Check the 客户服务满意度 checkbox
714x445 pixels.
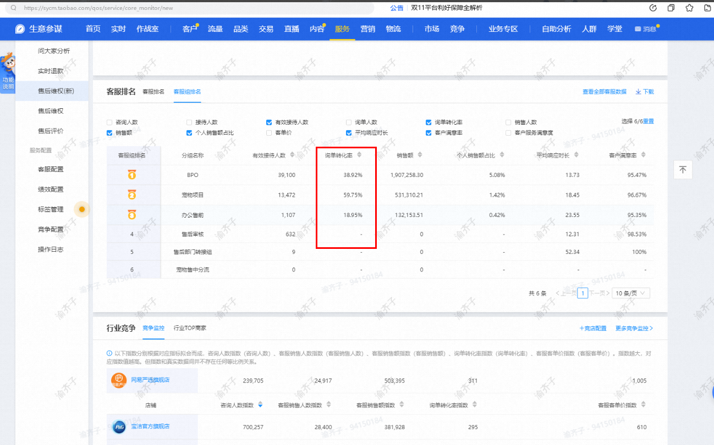pos(508,132)
